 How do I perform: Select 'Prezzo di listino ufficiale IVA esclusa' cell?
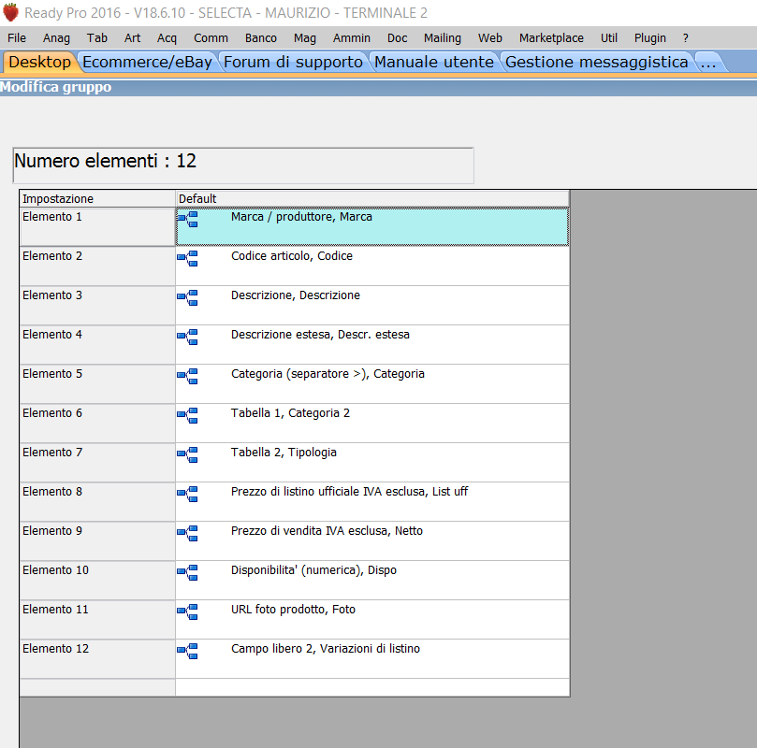(x=372, y=501)
